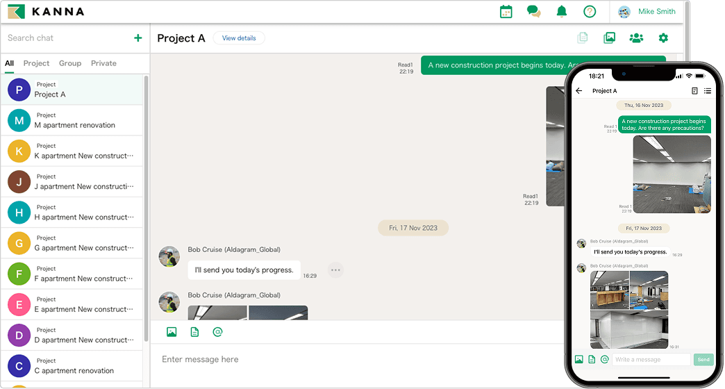Switch to the Private tab
The width and height of the screenshot is (725, 389).
tap(103, 63)
